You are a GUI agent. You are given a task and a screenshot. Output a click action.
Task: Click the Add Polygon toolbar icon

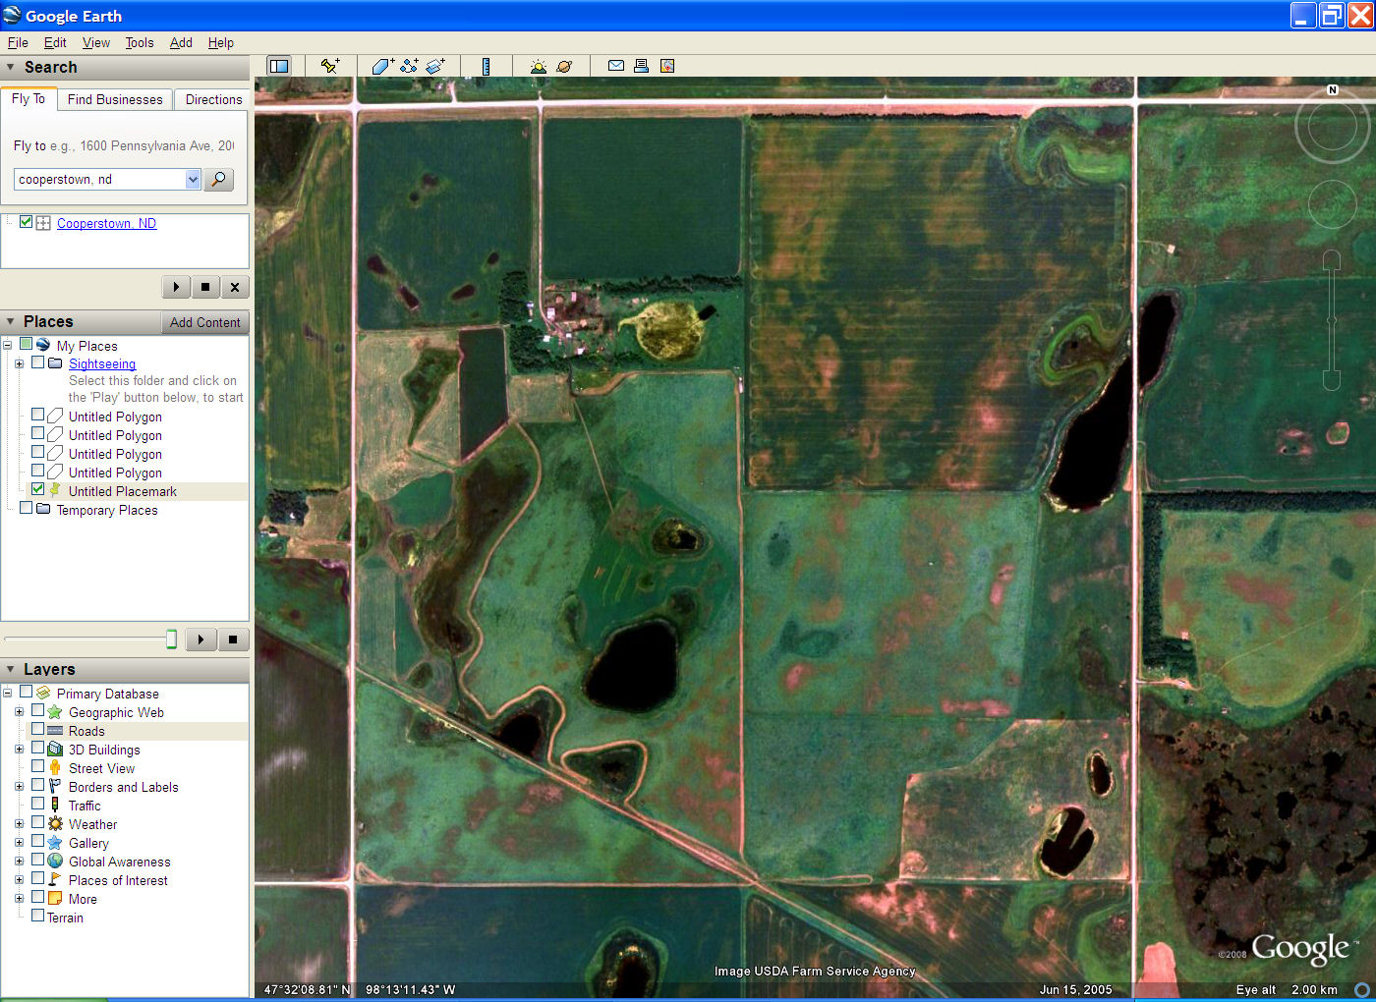click(x=382, y=66)
